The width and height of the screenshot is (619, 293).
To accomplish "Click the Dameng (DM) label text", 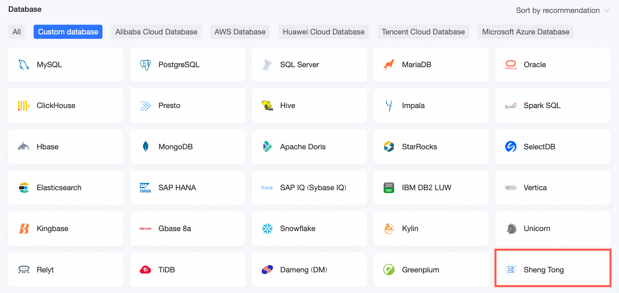I will (x=304, y=270).
